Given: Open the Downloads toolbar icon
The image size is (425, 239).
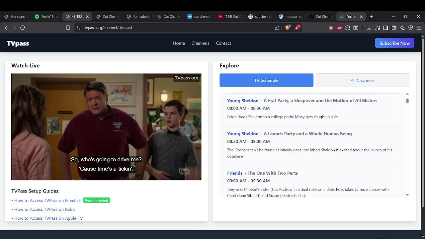Looking at the screenshot, I should 369,28.
